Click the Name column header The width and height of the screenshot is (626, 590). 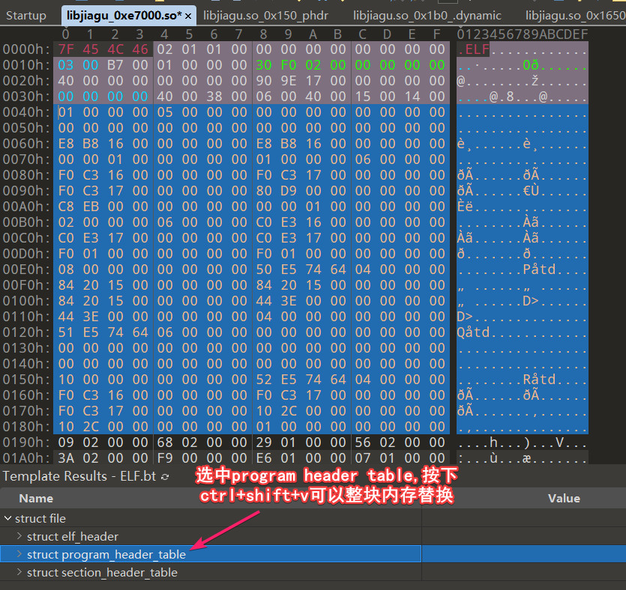pos(36,499)
